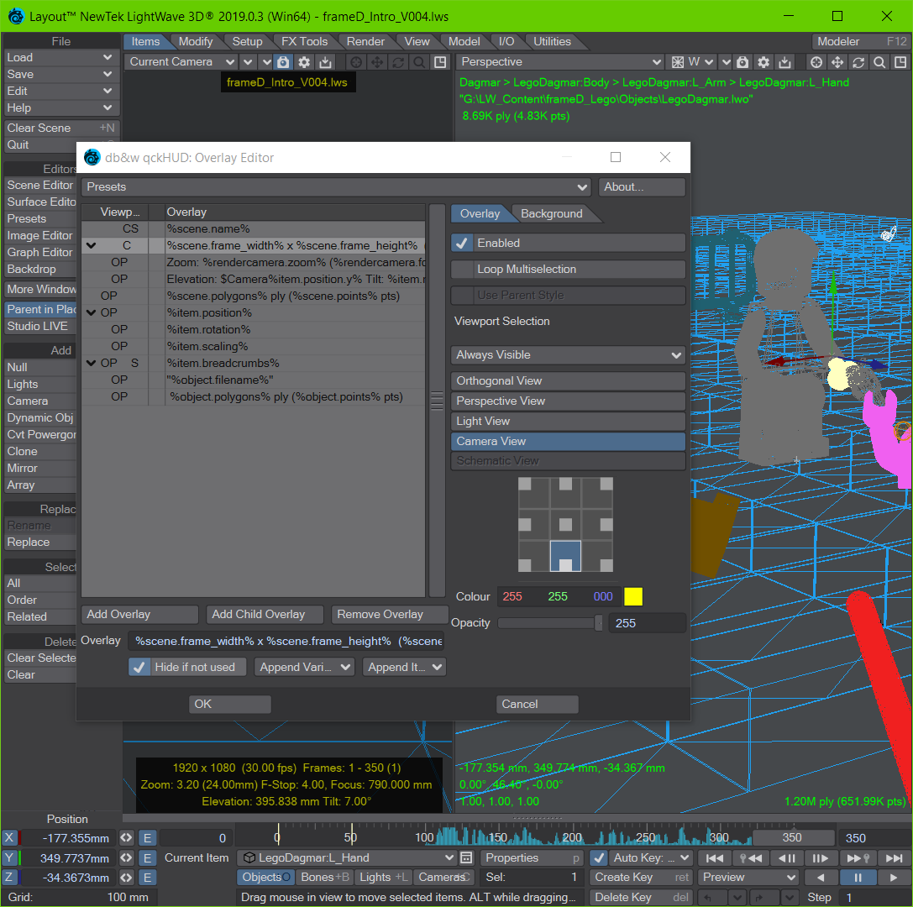This screenshot has width=913, height=907.
Task: Uncheck Hide if not used
Action: click(139, 667)
